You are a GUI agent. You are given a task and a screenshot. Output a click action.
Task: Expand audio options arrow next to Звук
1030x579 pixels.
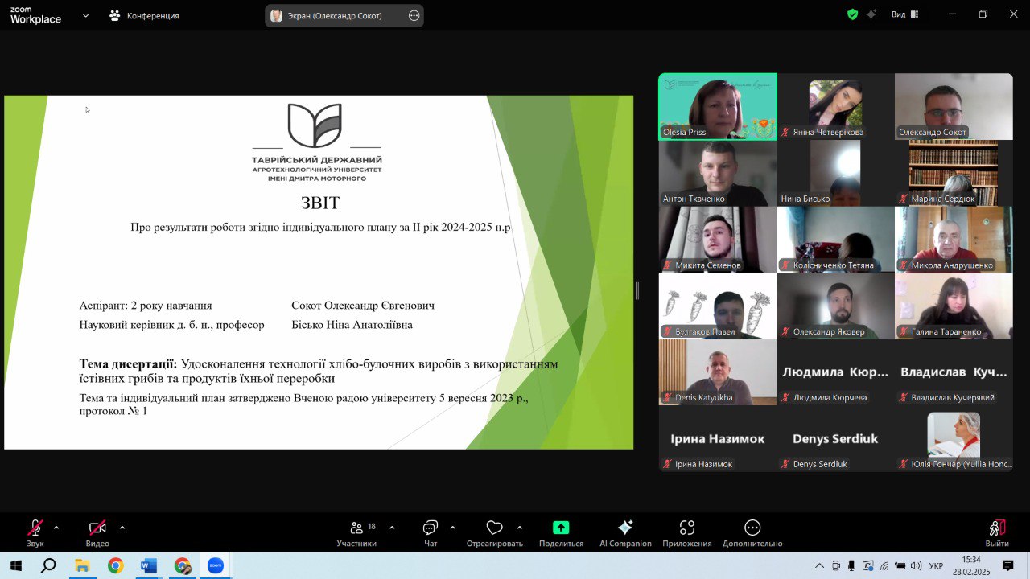coord(56,528)
